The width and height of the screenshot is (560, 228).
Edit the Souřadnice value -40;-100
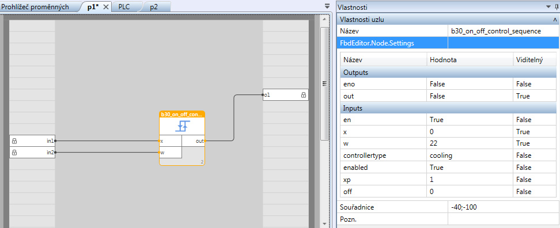pos(502,207)
